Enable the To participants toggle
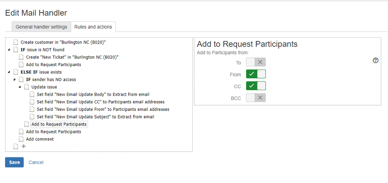 point(256,62)
